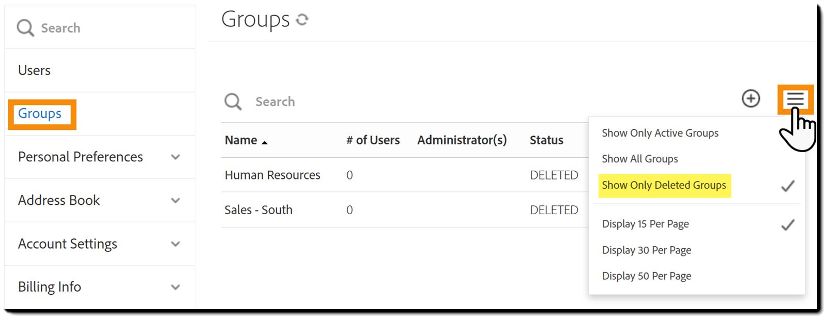Open the Users sidebar link
Image resolution: width=824 pixels, height=316 pixels.
pyautogui.click(x=34, y=70)
